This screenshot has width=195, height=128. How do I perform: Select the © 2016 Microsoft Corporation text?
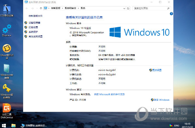pyautogui.click(x=87, y=32)
